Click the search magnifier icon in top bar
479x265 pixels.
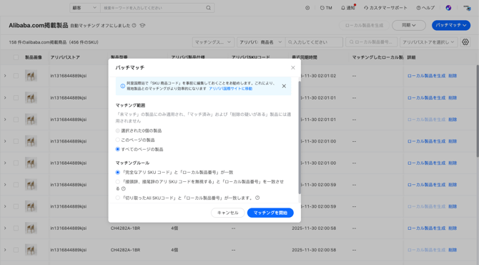click(208, 8)
